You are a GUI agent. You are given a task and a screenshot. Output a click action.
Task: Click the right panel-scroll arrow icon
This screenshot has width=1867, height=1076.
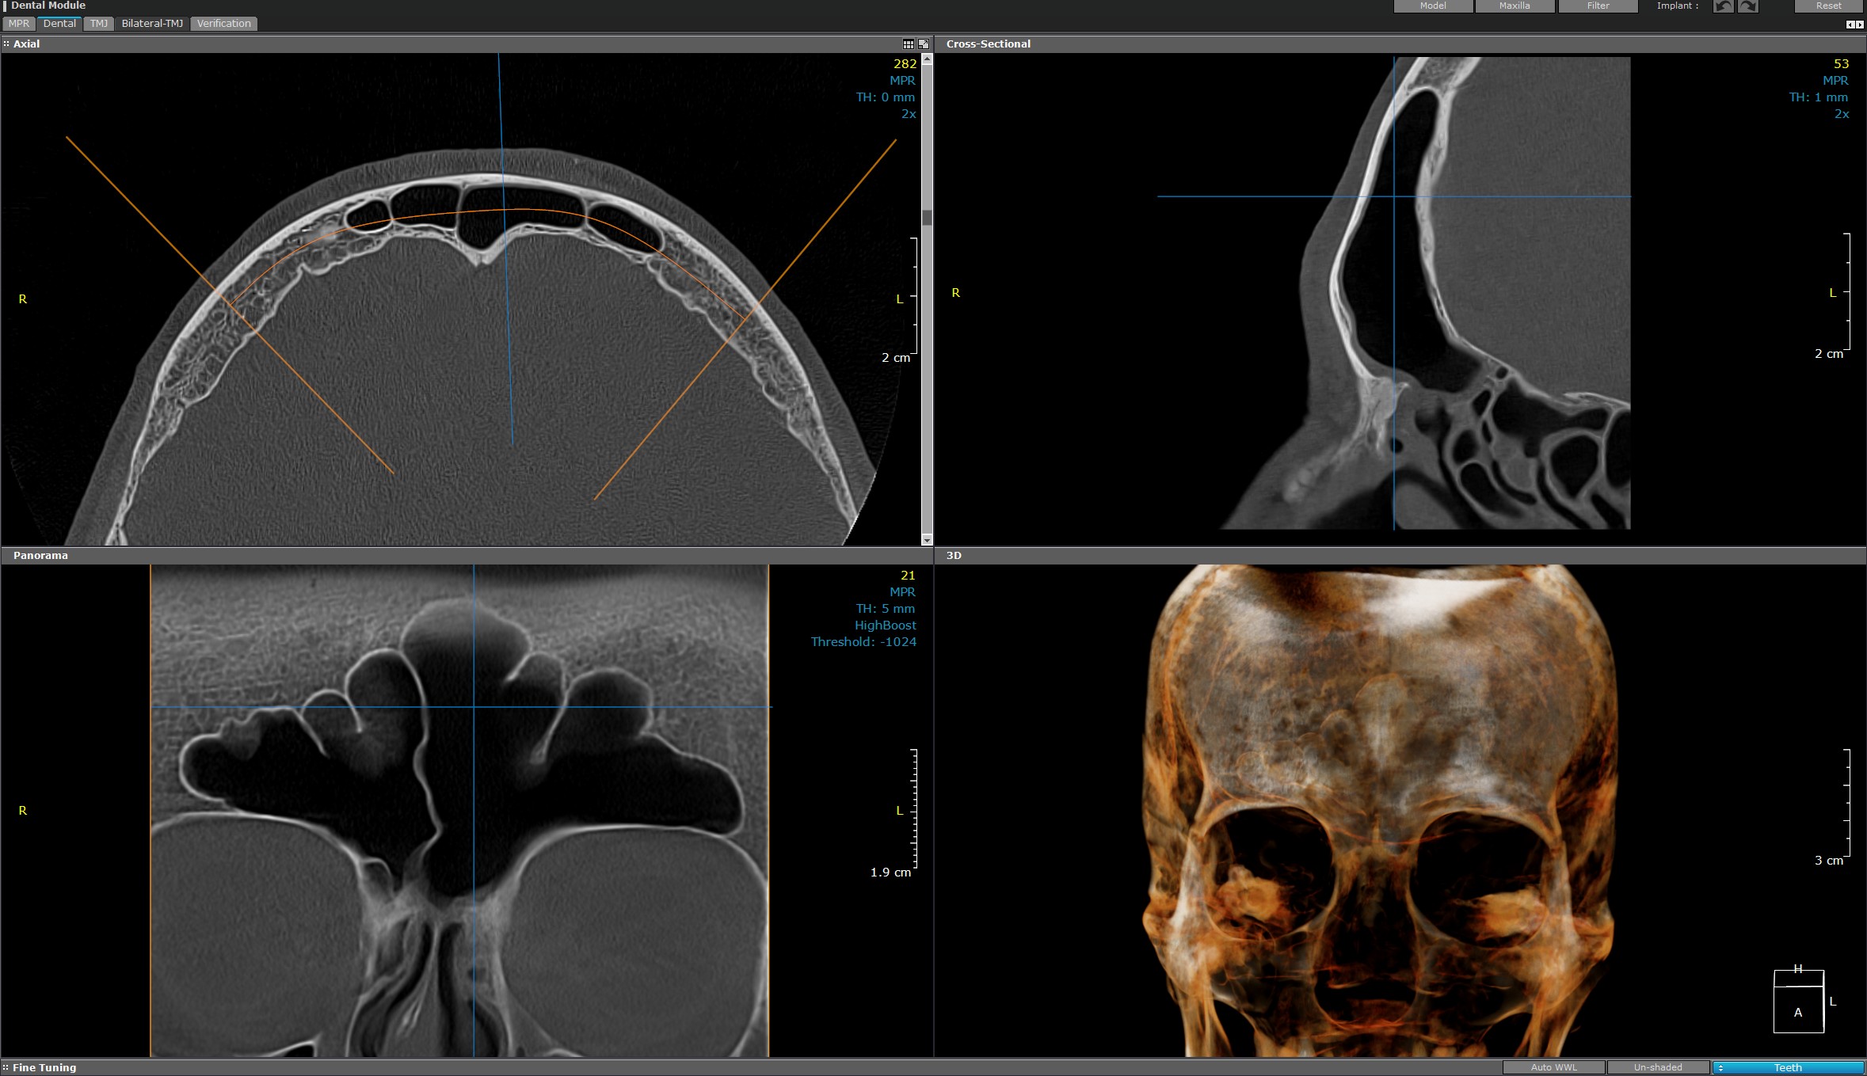1860,25
